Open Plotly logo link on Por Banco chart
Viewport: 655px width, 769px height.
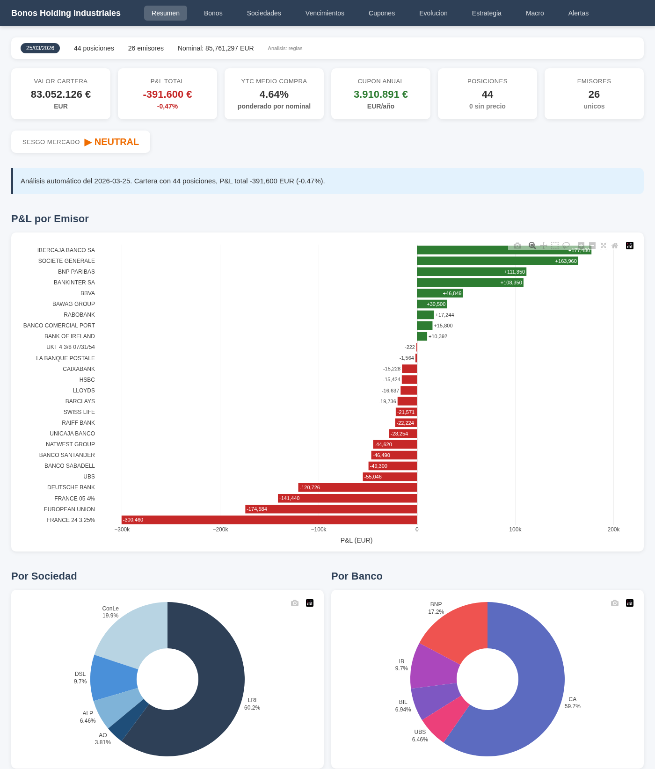[630, 603]
